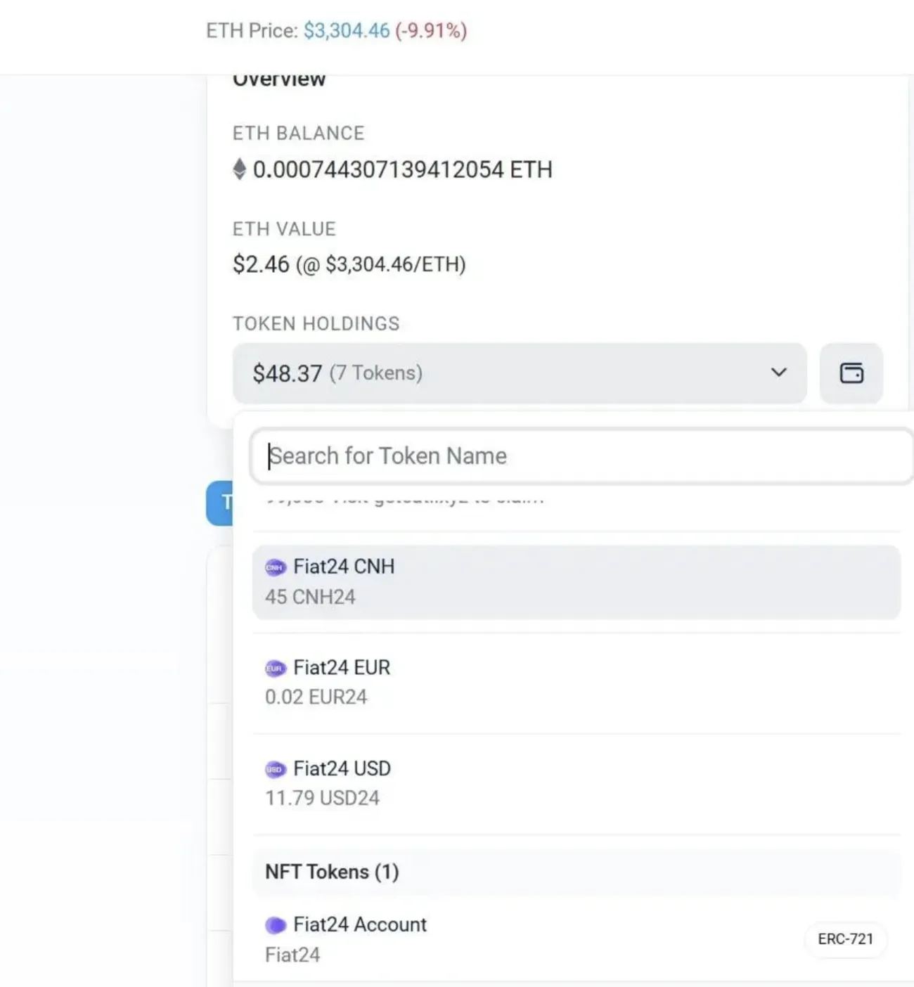This screenshot has height=987, width=914.
Task: Click the 45 CNH24 balance amount
Action: pyautogui.click(x=310, y=597)
